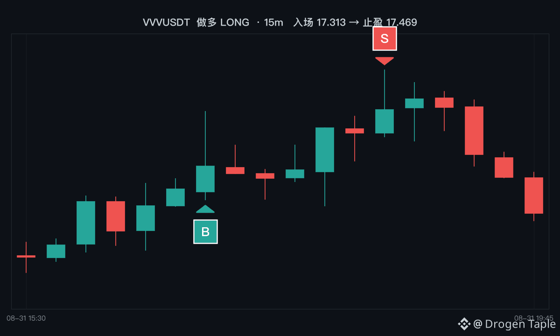
Task: Click the 08-31 15:30 time label
Action: pos(26,318)
